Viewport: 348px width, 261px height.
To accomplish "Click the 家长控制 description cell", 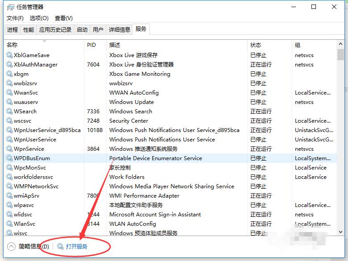I will tap(120, 168).
